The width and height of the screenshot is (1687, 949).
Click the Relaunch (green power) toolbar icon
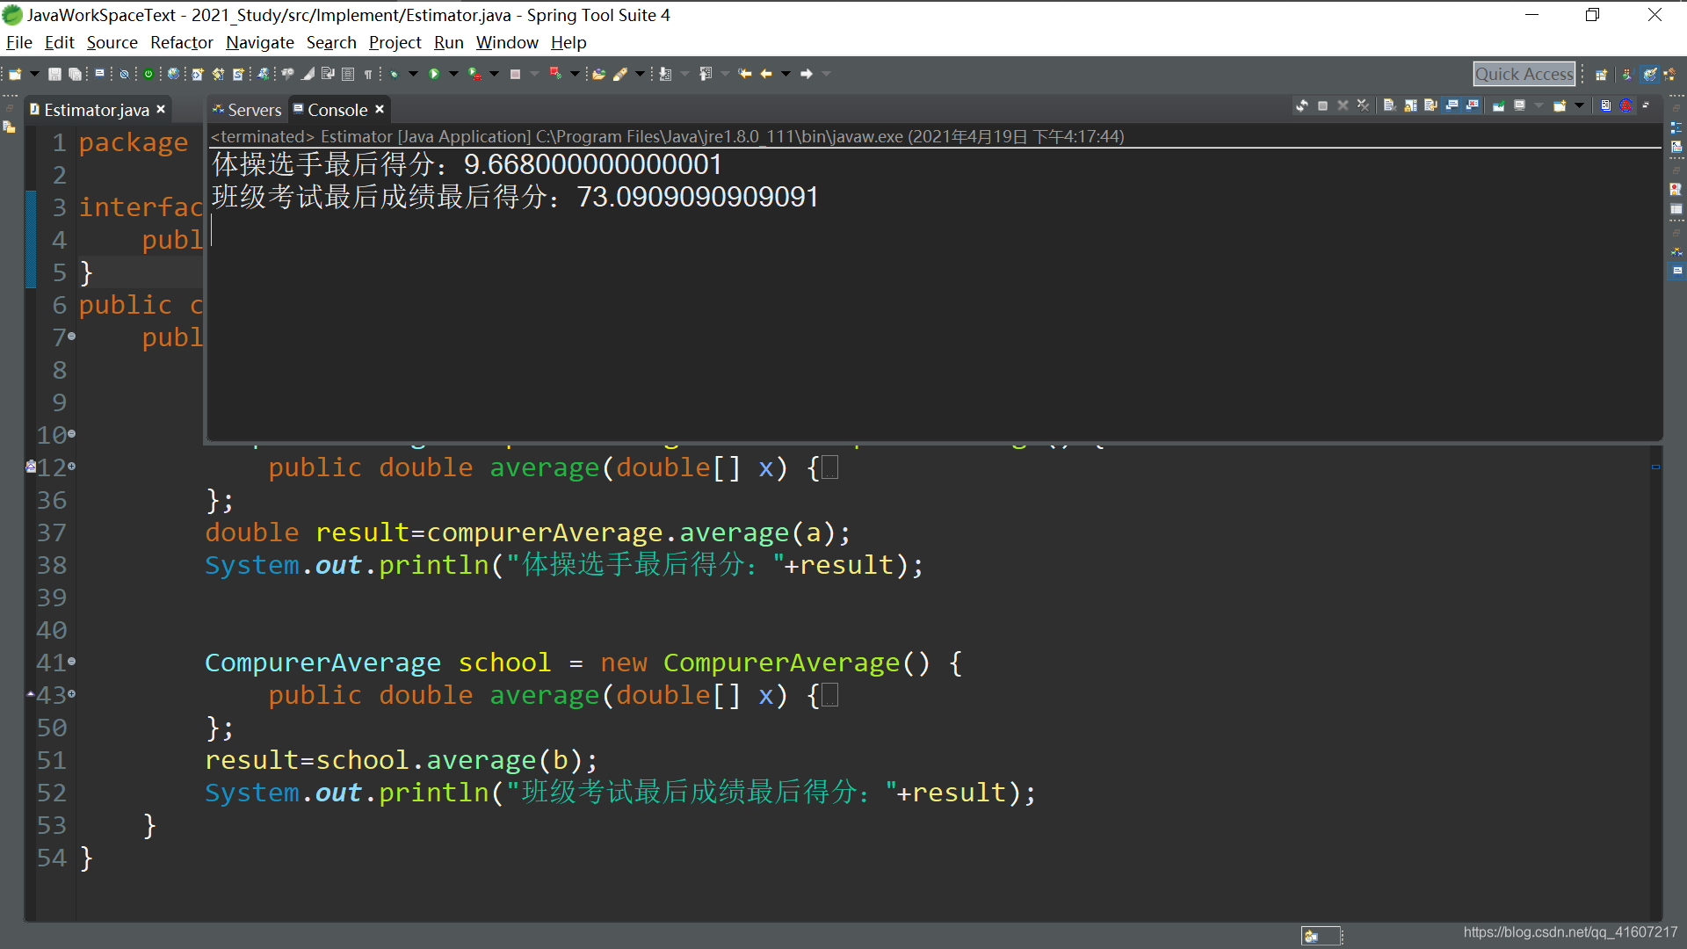148,74
